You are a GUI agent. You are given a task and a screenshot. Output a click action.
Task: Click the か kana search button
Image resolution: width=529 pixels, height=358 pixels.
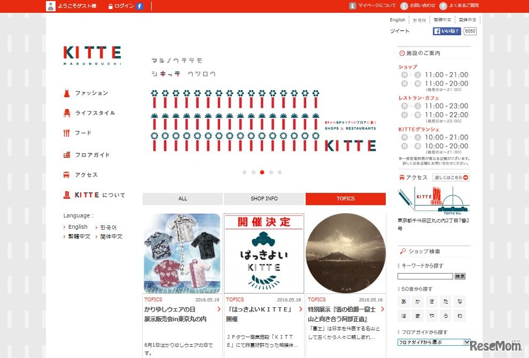point(418,302)
